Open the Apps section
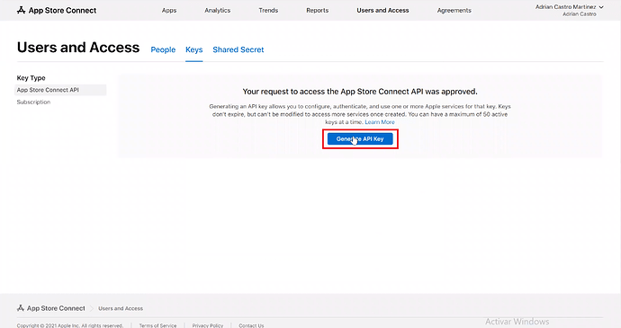The image size is (621, 328). pos(169,10)
